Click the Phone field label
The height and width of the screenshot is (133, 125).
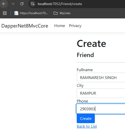[82, 101]
